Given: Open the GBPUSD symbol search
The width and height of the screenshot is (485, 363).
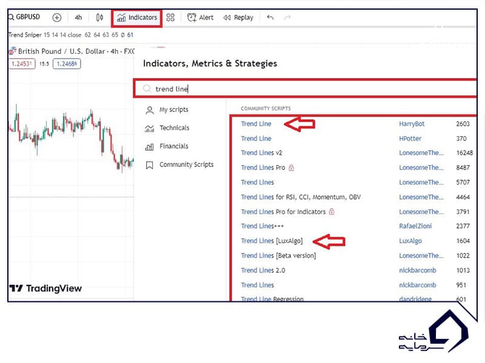Looking at the screenshot, I should [24, 17].
